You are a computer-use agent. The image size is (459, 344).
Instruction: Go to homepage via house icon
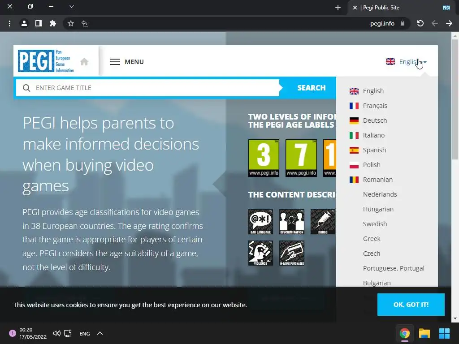84,62
